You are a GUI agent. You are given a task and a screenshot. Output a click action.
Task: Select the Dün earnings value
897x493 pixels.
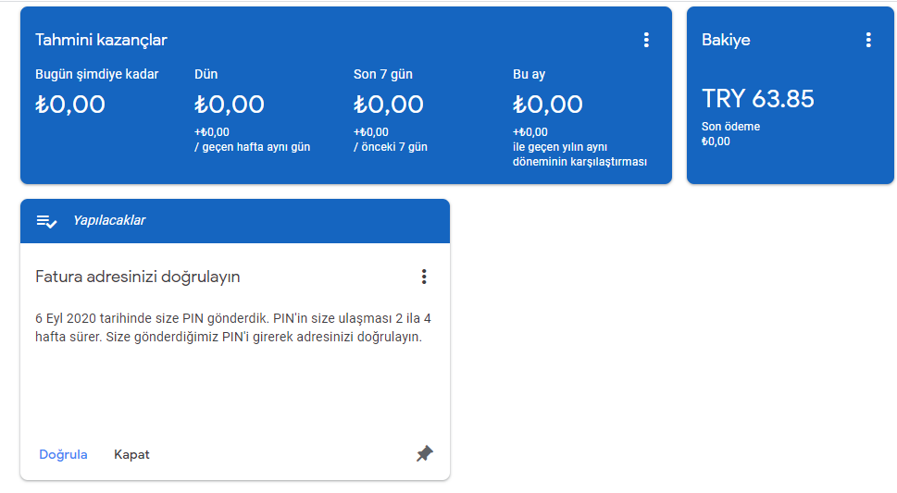(230, 105)
